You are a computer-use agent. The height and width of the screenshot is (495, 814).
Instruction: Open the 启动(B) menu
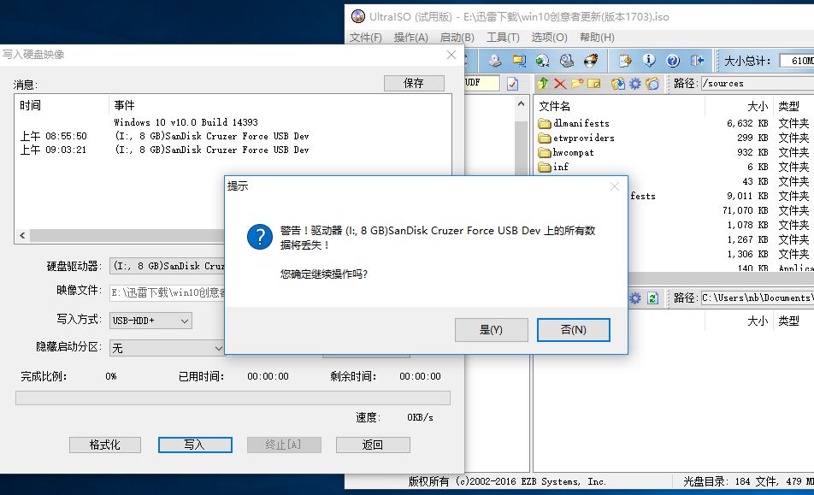[x=457, y=37]
